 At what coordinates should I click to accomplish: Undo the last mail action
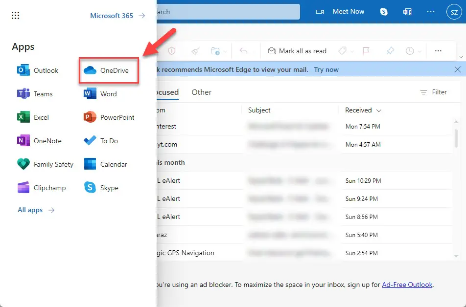click(x=244, y=51)
